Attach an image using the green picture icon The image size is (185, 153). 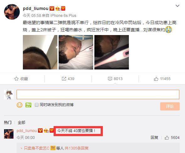[x=29, y=105]
